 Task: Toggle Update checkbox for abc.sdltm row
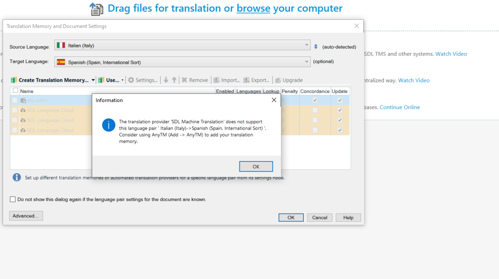pyautogui.click(x=340, y=100)
